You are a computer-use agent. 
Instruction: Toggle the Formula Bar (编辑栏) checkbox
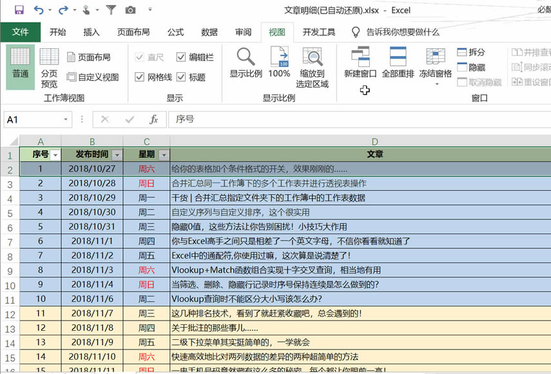pos(181,57)
